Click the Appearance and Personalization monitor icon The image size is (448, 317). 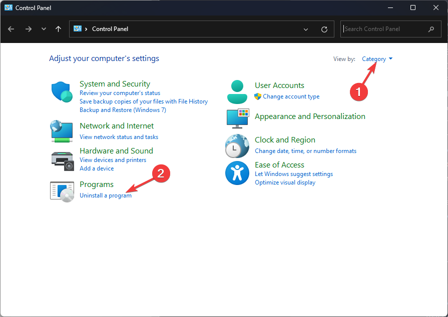coord(238,118)
